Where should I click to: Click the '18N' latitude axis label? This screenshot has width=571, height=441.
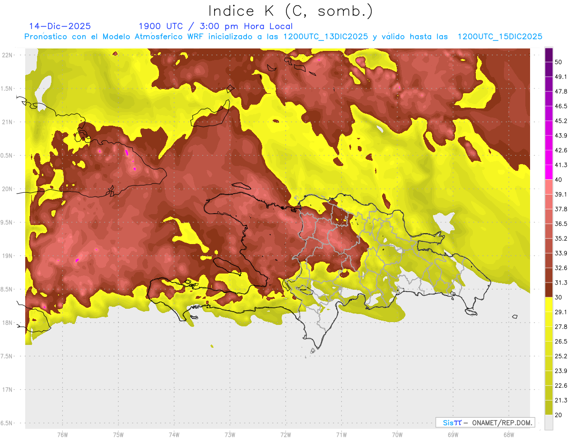8,323
